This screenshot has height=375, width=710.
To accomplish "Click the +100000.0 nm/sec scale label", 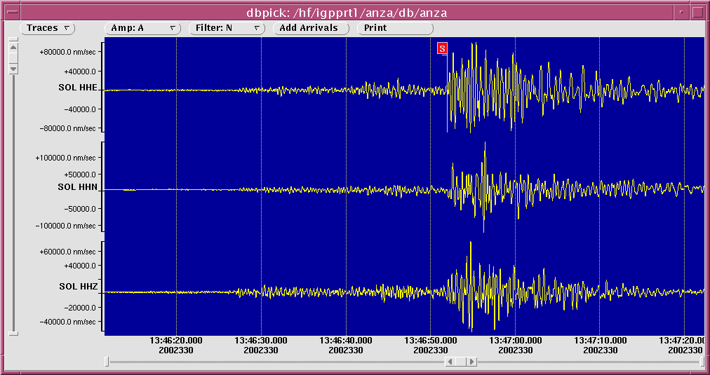I will tap(66, 158).
